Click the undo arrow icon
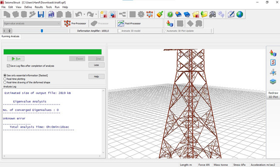Image resolution: width=280 pixels, height=167 pixels. 79,14
